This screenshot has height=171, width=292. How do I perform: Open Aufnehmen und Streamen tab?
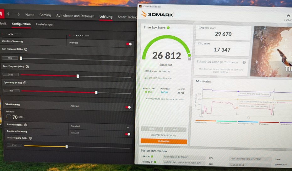[75, 16]
